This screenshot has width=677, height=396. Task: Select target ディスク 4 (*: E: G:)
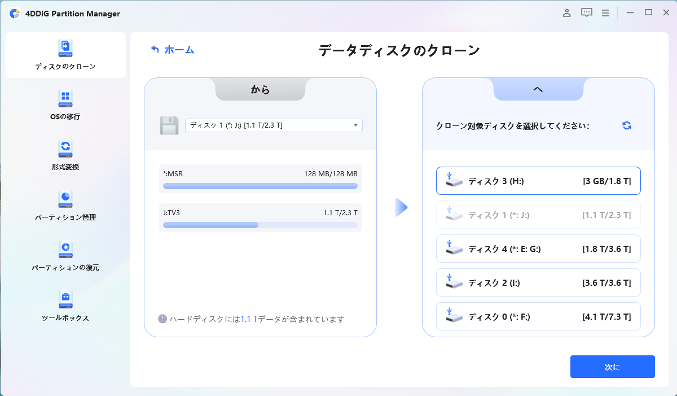538,249
